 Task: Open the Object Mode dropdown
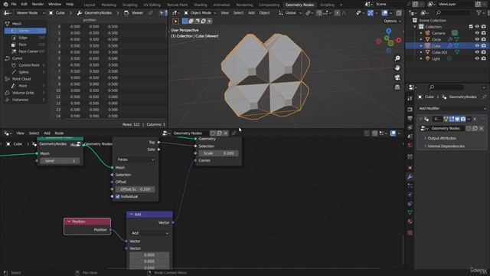point(200,13)
